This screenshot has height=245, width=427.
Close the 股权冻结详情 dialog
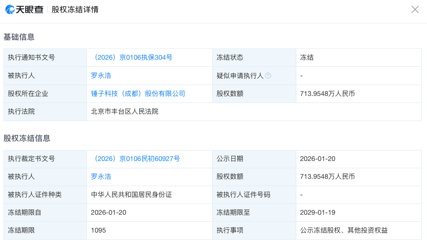coord(415,9)
